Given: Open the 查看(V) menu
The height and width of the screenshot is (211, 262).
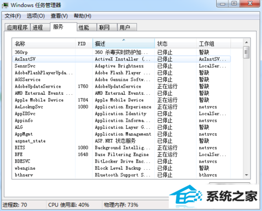Looking at the screenshot, I should (x=59, y=16).
